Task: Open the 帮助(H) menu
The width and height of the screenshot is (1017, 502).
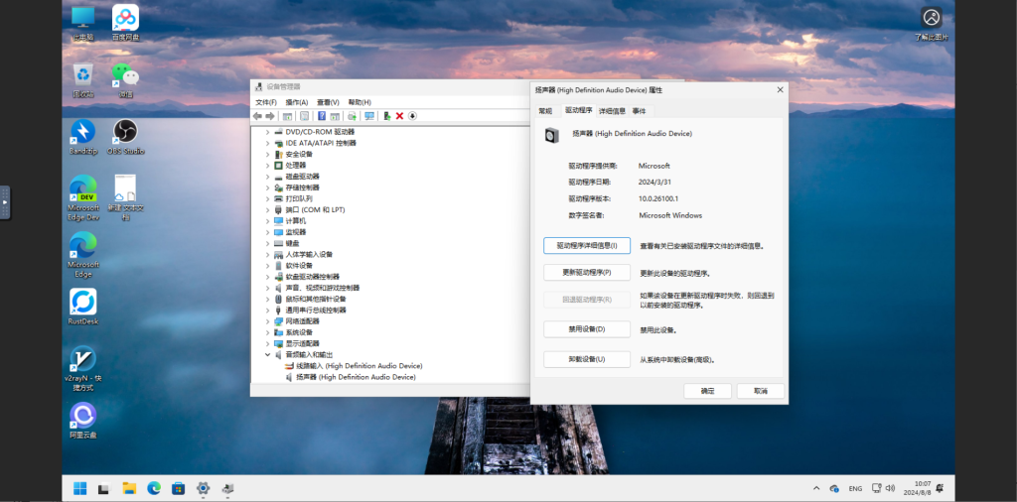Action: coord(360,102)
